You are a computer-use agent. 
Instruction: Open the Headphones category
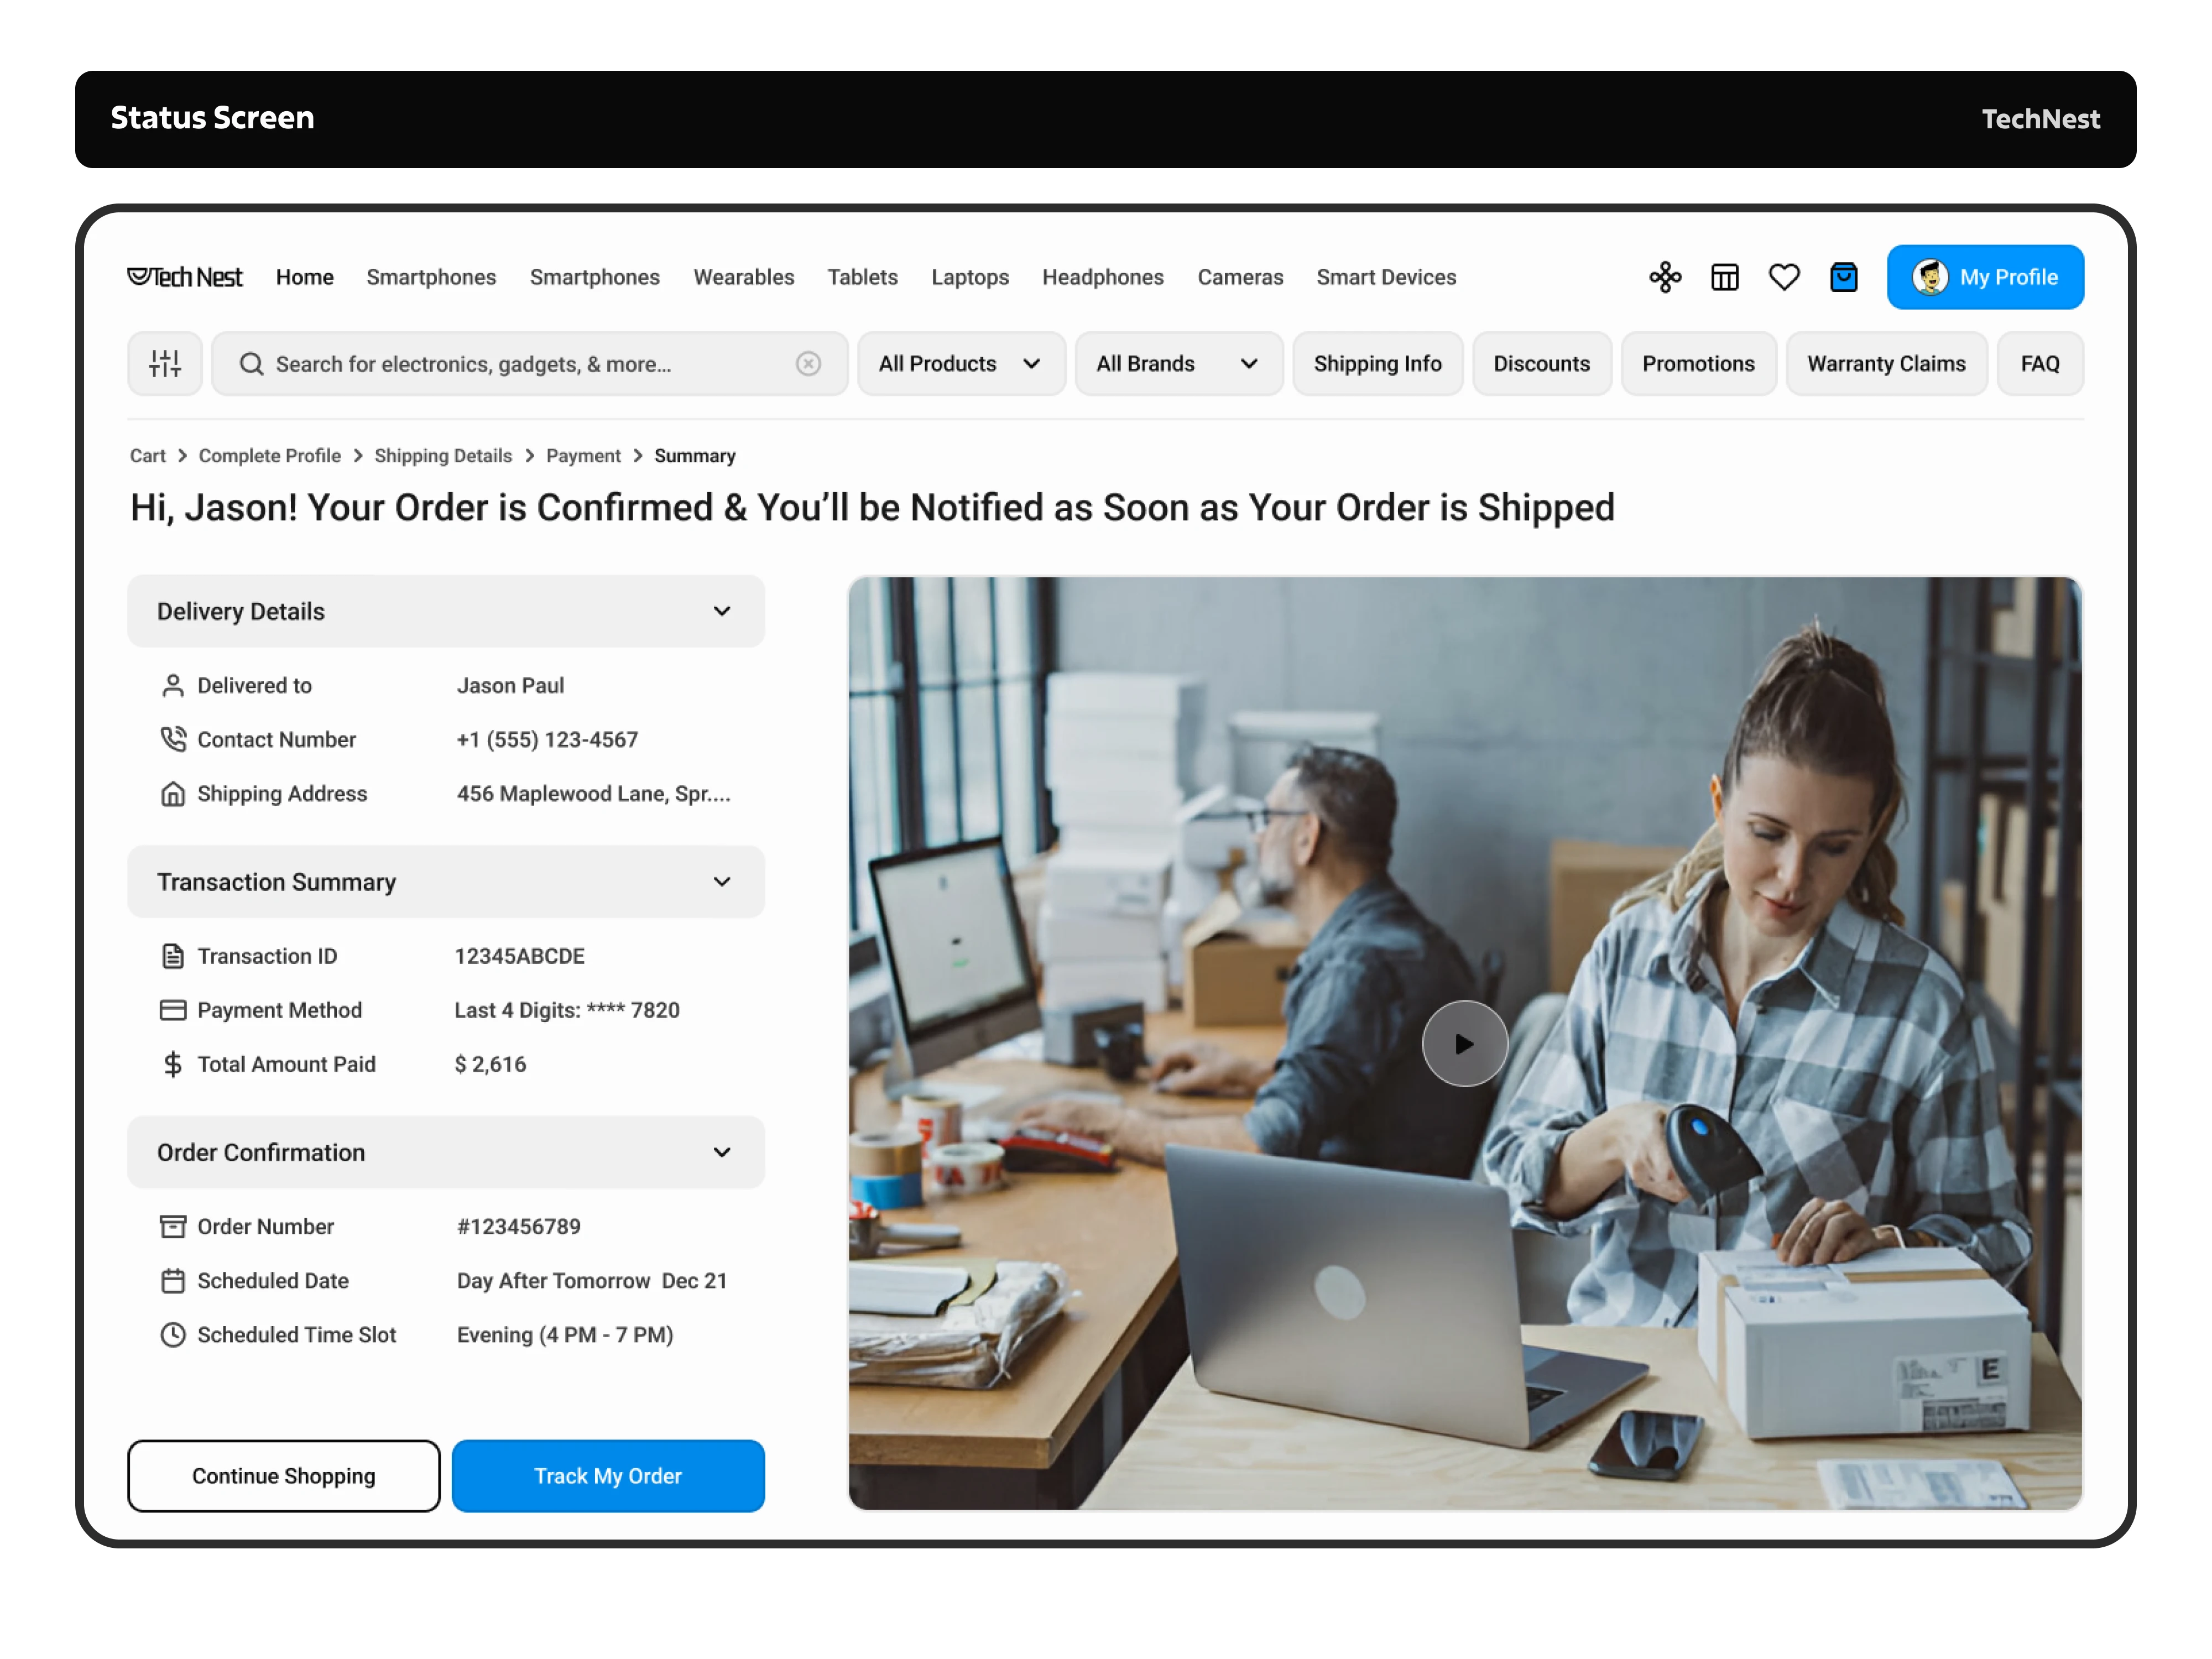tap(1102, 277)
